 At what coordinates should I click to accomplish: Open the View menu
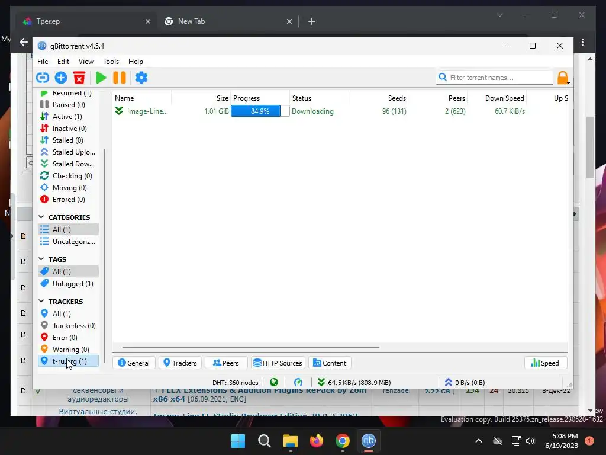tap(86, 62)
